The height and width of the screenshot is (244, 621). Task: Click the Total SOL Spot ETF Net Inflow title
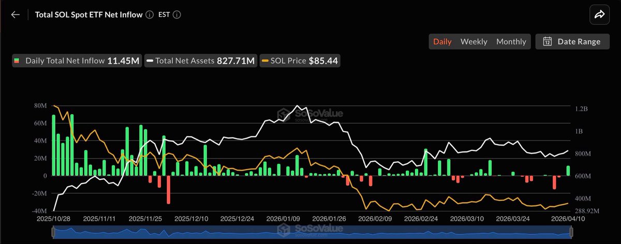(x=88, y=15)
